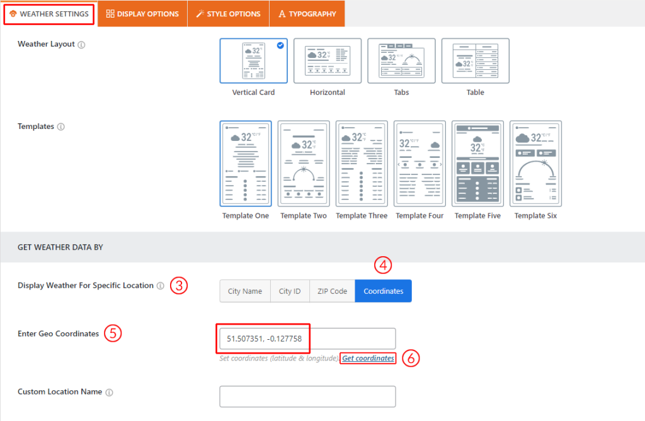Click info icon next to Weather Layout

82,45
